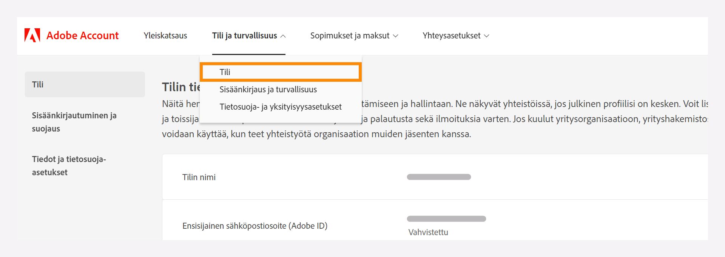This screenshot has height=257, width=725.
Task: Open the Yleiskatsaus tab
Action: [165, 35]
